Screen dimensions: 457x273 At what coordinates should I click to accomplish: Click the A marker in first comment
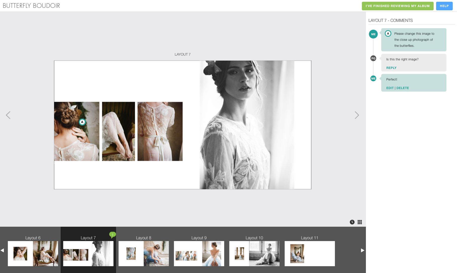point(388,33)
